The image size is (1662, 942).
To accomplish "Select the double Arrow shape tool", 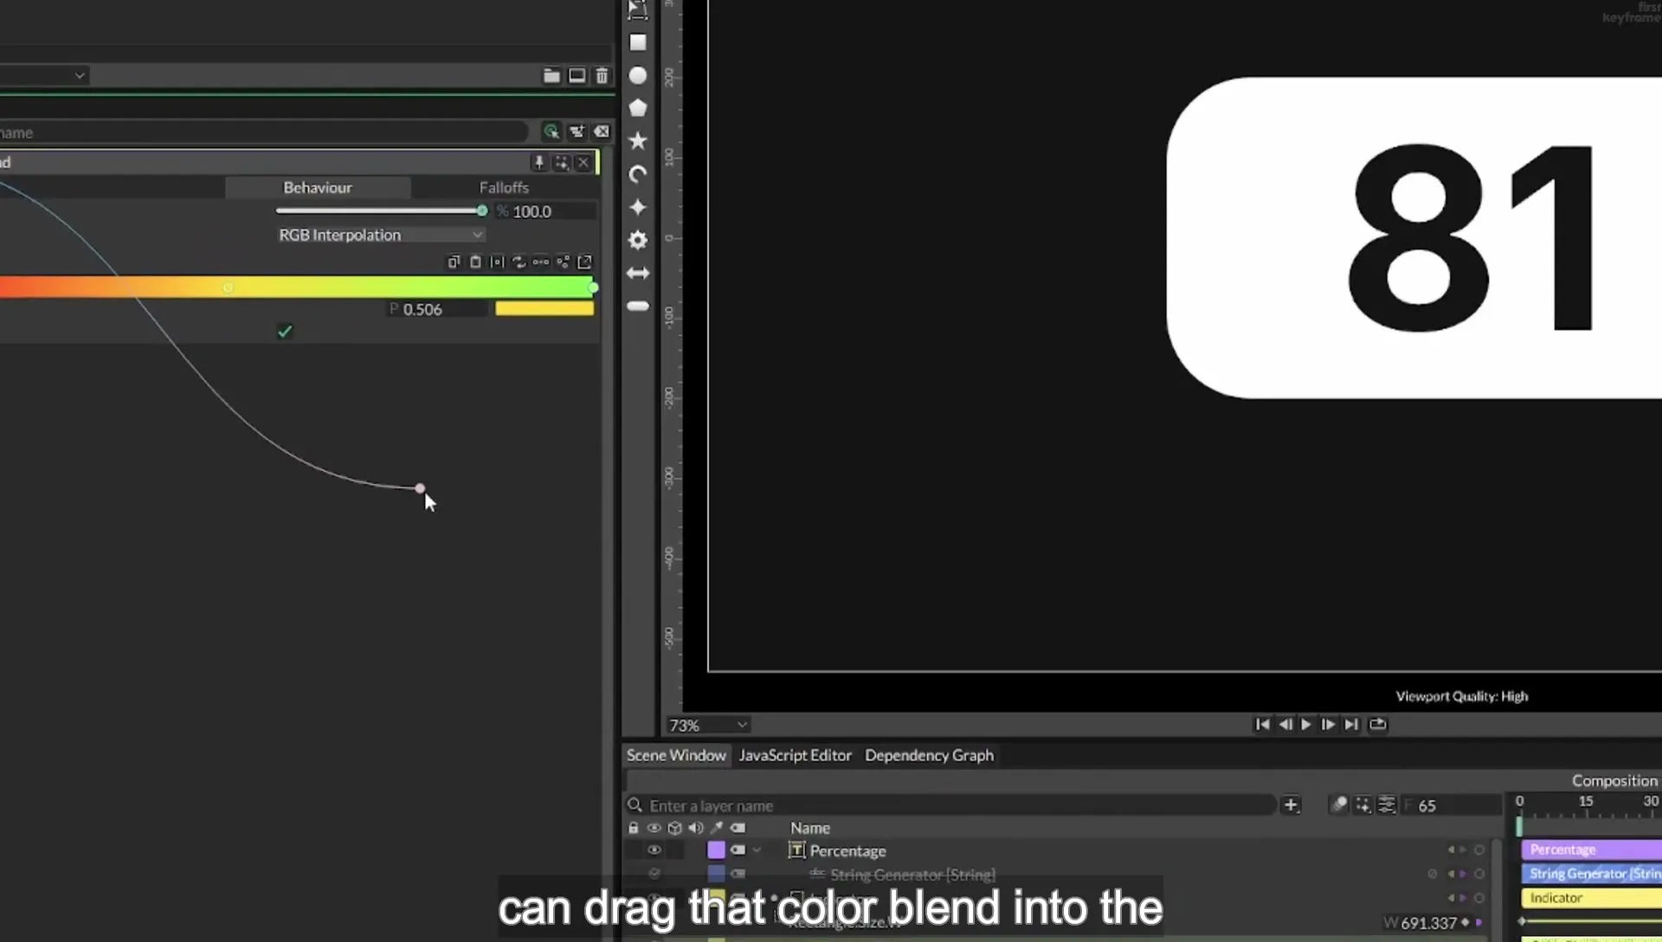I will pyautogui.click(x=638, y=273).
